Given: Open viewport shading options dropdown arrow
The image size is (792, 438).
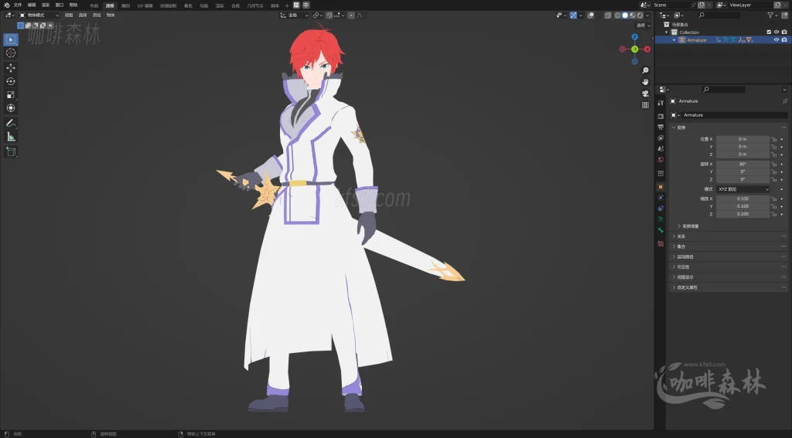Looking at the screenshot, I should (647, 15).
